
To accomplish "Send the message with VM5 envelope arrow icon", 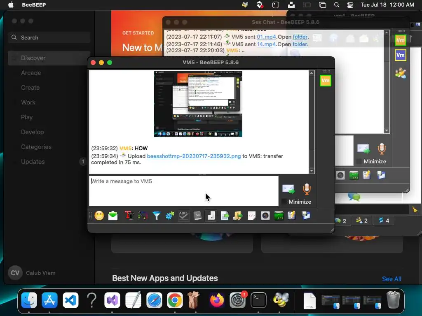I will coord(288,189).
